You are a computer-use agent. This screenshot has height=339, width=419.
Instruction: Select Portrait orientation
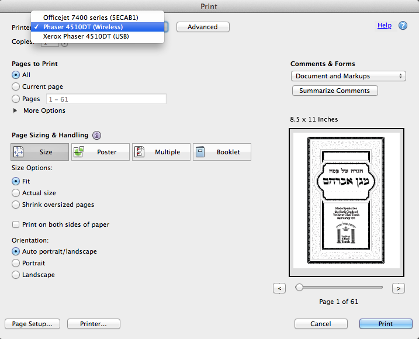pyautogui.click(x=16, y=264)
